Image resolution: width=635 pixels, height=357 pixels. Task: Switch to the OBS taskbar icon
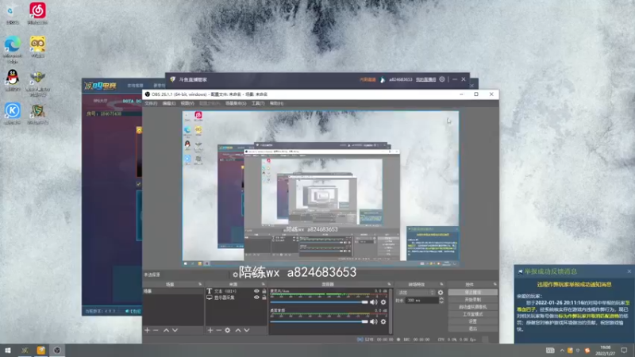coord(57,351)
